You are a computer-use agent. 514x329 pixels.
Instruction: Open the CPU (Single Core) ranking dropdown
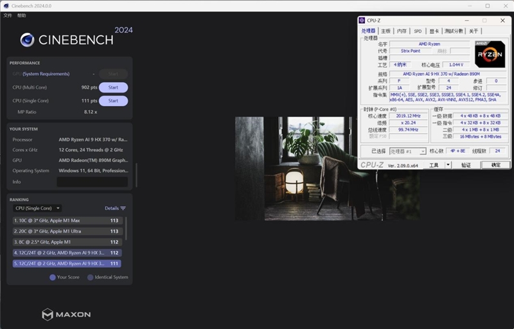click(x=37, y=208)
